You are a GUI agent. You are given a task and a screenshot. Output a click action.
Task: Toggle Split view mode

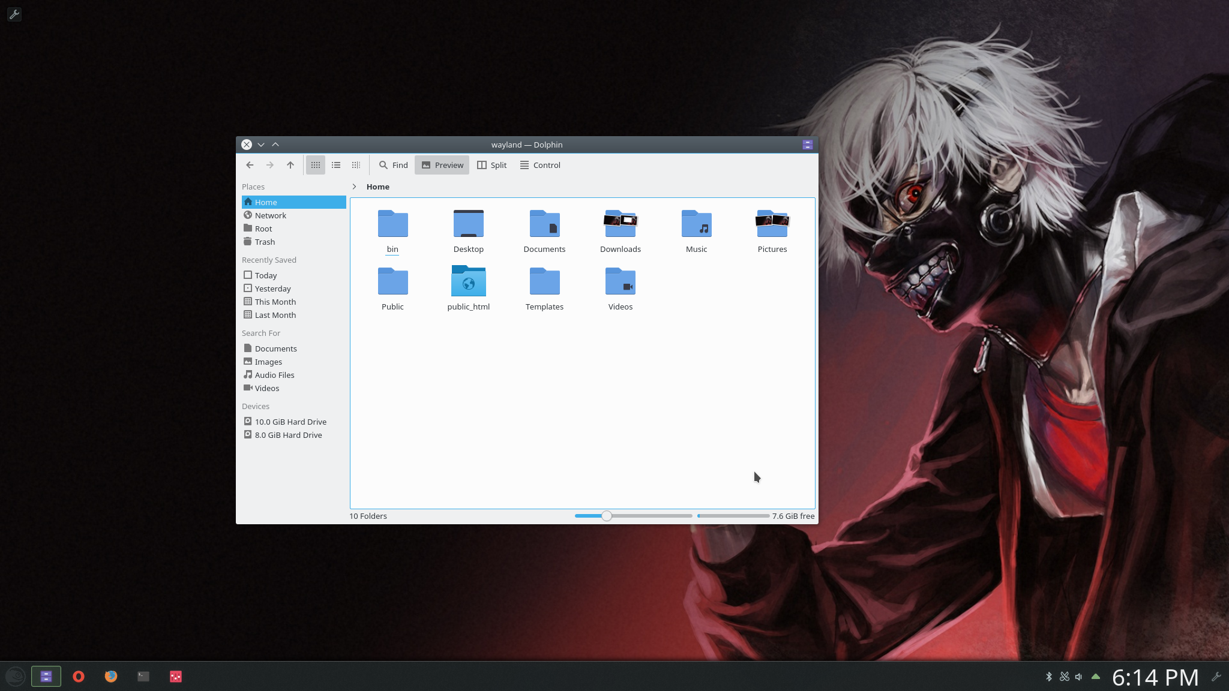tap(492, 165)
